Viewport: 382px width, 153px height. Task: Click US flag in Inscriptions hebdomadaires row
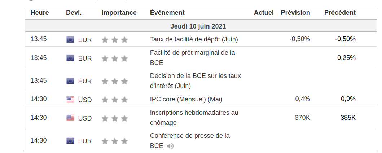tap(70, 118)
